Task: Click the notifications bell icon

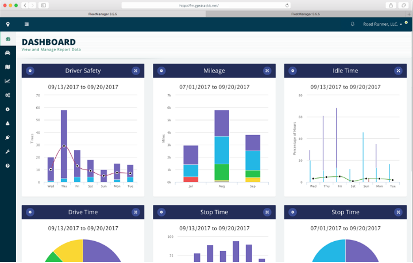Action: 353,24
